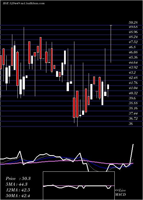The width and height of the screenshot is (143, 200).
Task: Click the 49.68 price axis label
Action: 133,27
